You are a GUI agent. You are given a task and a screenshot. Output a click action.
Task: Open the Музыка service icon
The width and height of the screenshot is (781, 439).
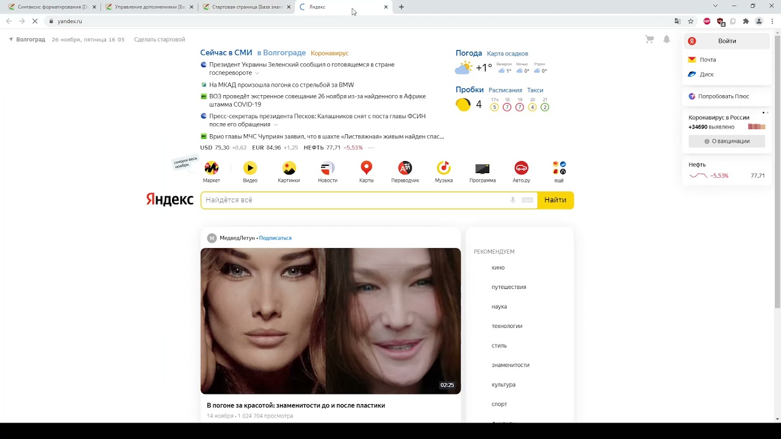pos(444,168)
